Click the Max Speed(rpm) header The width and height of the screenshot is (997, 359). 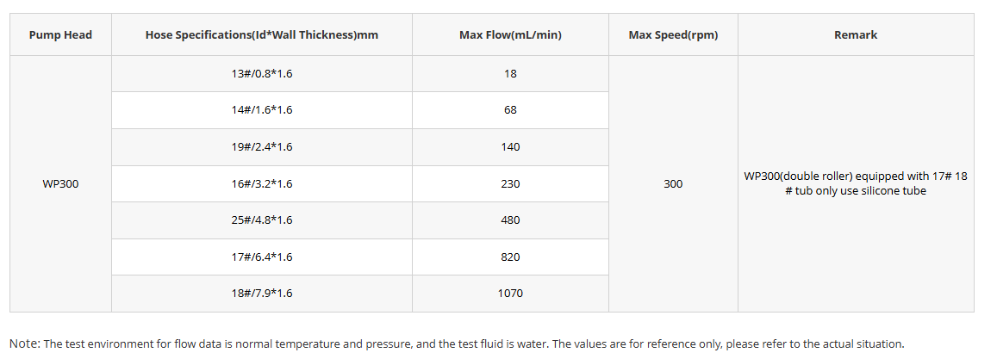(673, 35)
